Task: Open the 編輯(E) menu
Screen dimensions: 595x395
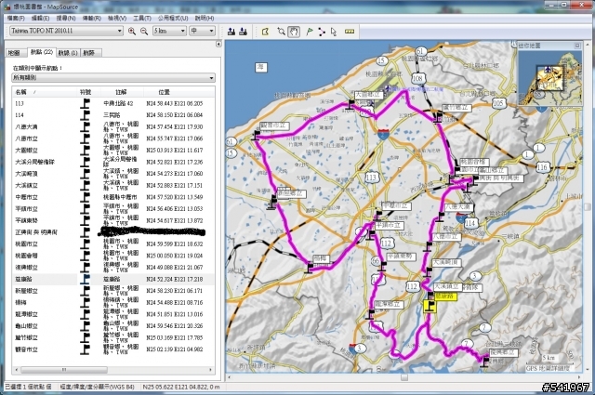Action: click(x=40, y=18)
